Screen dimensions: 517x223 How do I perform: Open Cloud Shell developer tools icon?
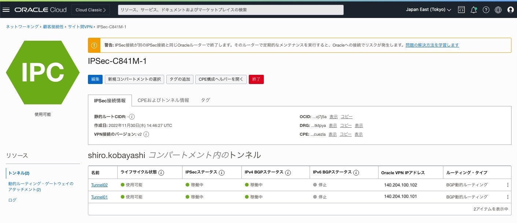[x=461, y=10]
